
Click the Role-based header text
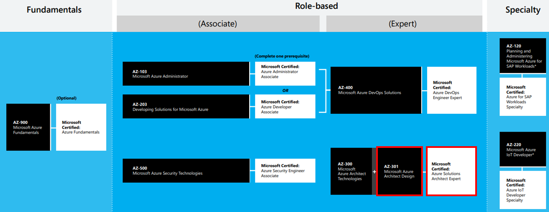[317, 6]
